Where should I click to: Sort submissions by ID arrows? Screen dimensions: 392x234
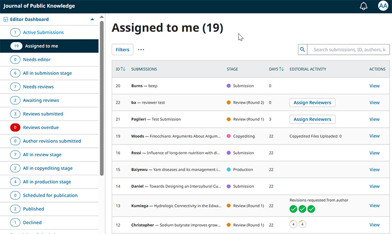point(123,69)
